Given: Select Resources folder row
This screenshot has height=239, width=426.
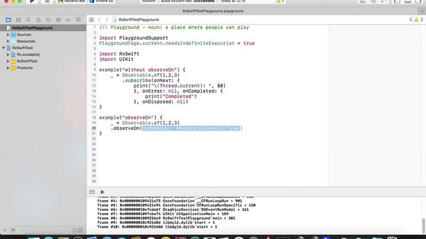Looking at the screenshot, I should tap(43, 41).
